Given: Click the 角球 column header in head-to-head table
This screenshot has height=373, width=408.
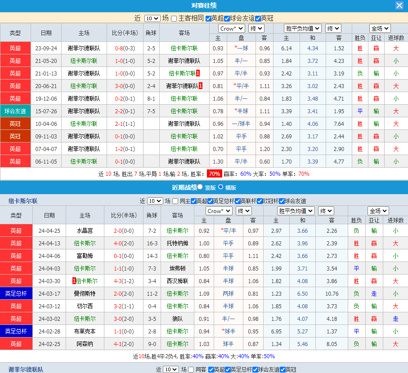Looking at the screenshot, I should [x=151, y=33].
